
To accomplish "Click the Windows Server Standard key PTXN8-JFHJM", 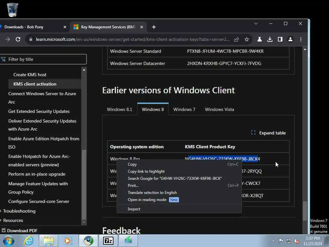I will [225, 51].
